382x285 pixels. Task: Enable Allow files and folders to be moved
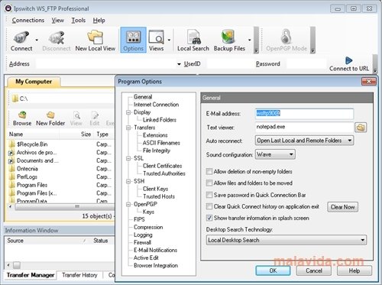pyautogui.click(x=209, y=183)
